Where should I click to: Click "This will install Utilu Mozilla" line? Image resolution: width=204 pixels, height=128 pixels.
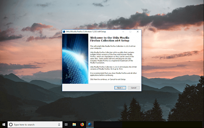pyautogui.click(x=113, y=46)
